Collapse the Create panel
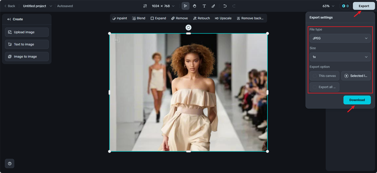 point(9,19)
